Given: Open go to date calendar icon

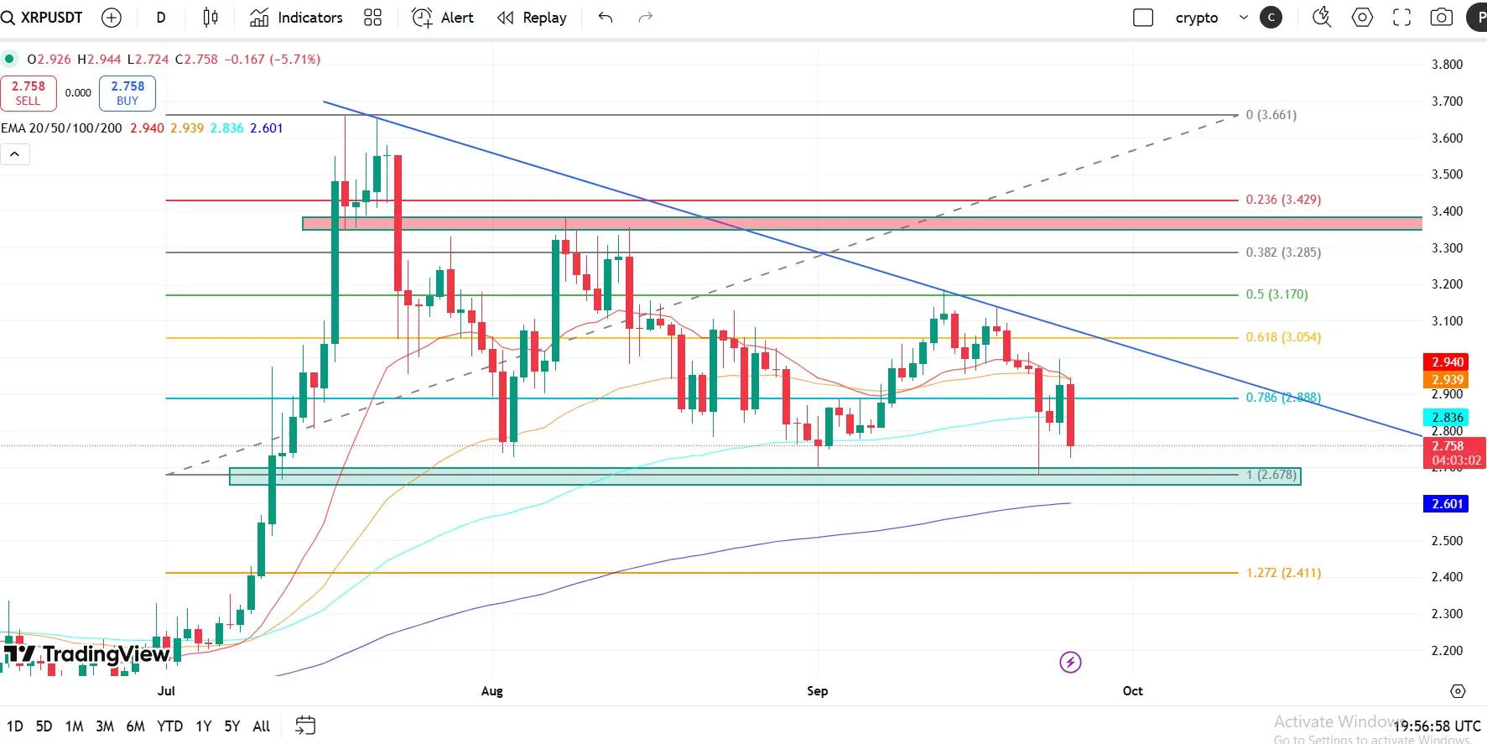Looking at the screenshot, I should [305, 726].
